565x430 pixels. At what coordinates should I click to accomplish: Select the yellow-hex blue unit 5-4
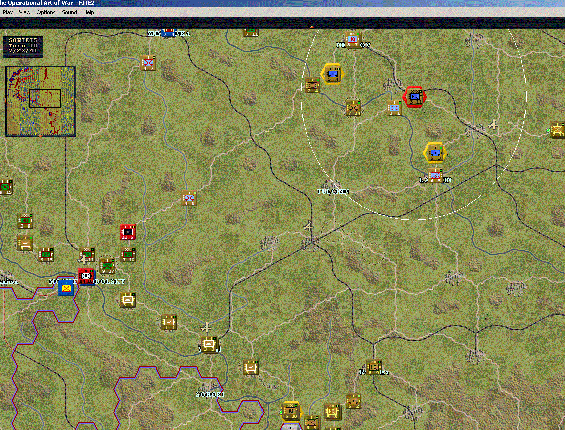[x=333, y=74]
